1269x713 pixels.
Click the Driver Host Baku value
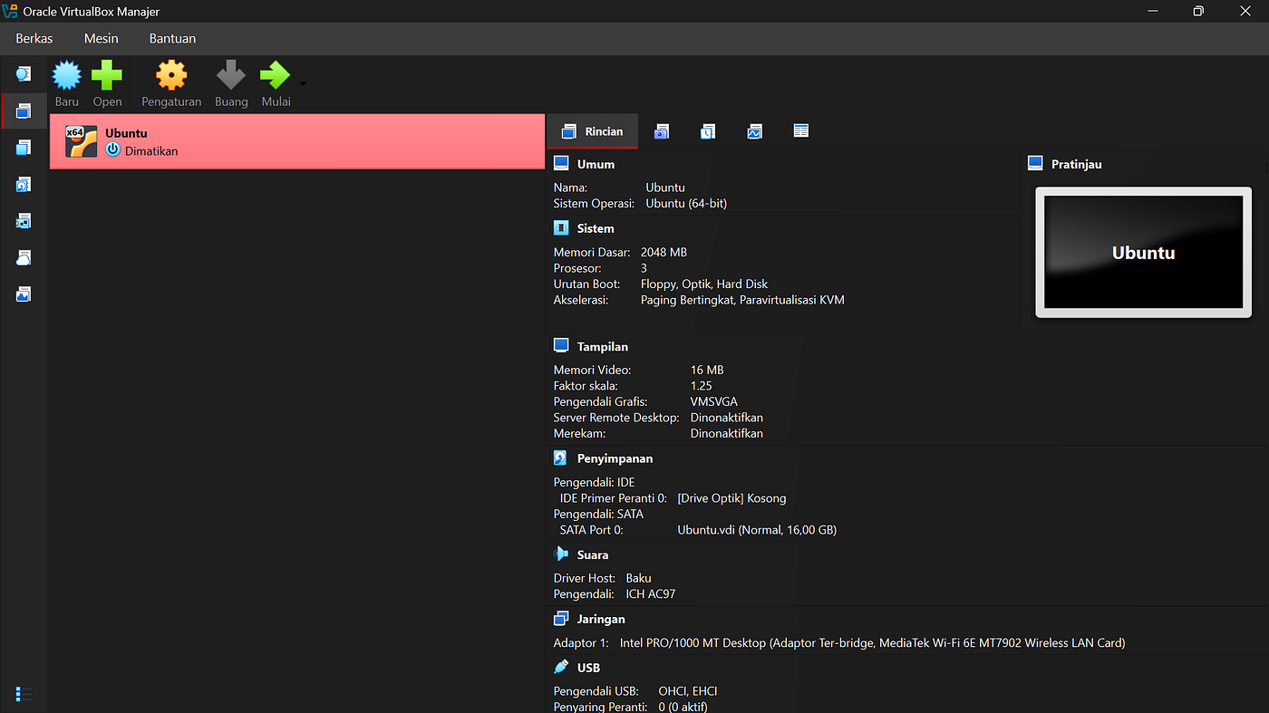tap(638, 578)
